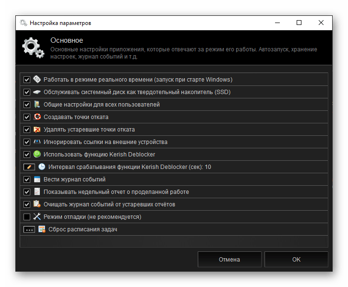This screenshot has width=348, height=287.
Task: Click lifebuoy icon for create rollback points
Action: coord(37,117)
